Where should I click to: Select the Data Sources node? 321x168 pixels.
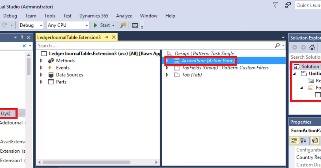point(69,75)
